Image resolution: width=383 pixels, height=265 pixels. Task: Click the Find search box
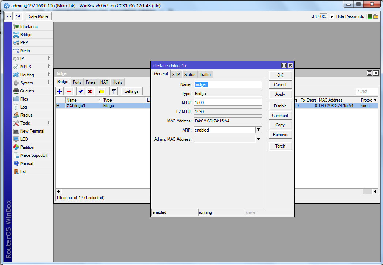coord(367,91)
